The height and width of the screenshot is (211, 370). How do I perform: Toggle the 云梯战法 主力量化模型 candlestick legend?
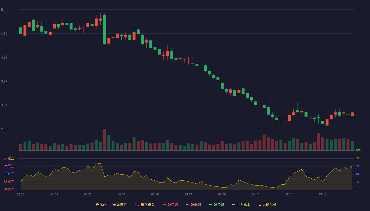(x=125, y=205)
